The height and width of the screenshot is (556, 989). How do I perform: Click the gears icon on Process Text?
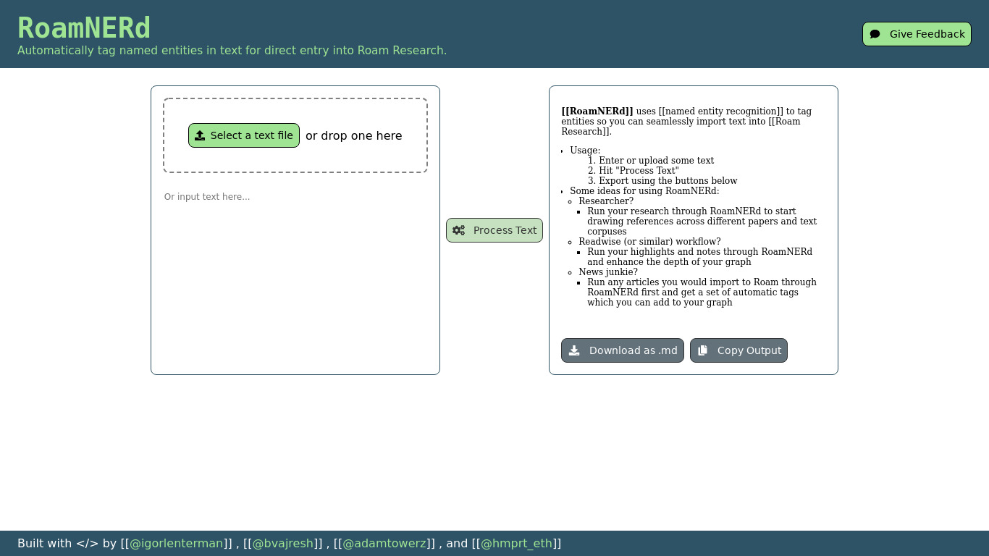click(458, 230)
